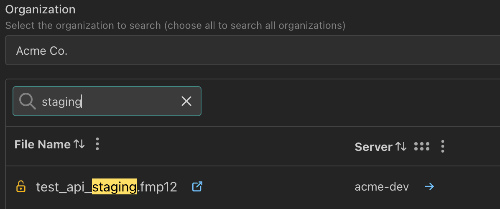Click the acme-dev server name
This screenshot has width=500, height=209.
(381, 187)
